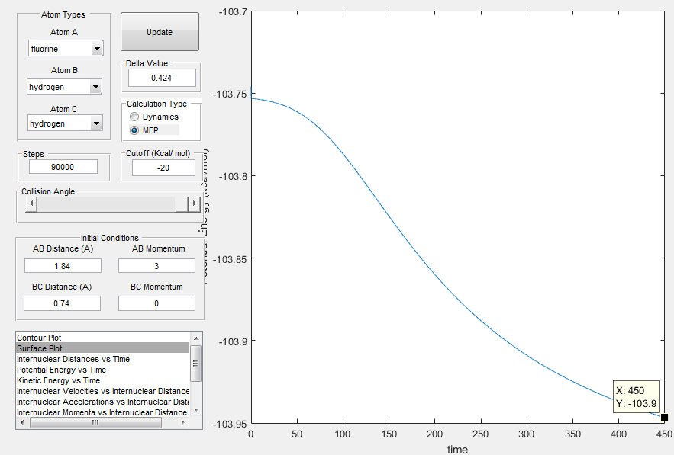Edit the Cutoff field showing -20
Image resolution: width=674 pixels, height=455 pixels.
[x=163, y=168]
